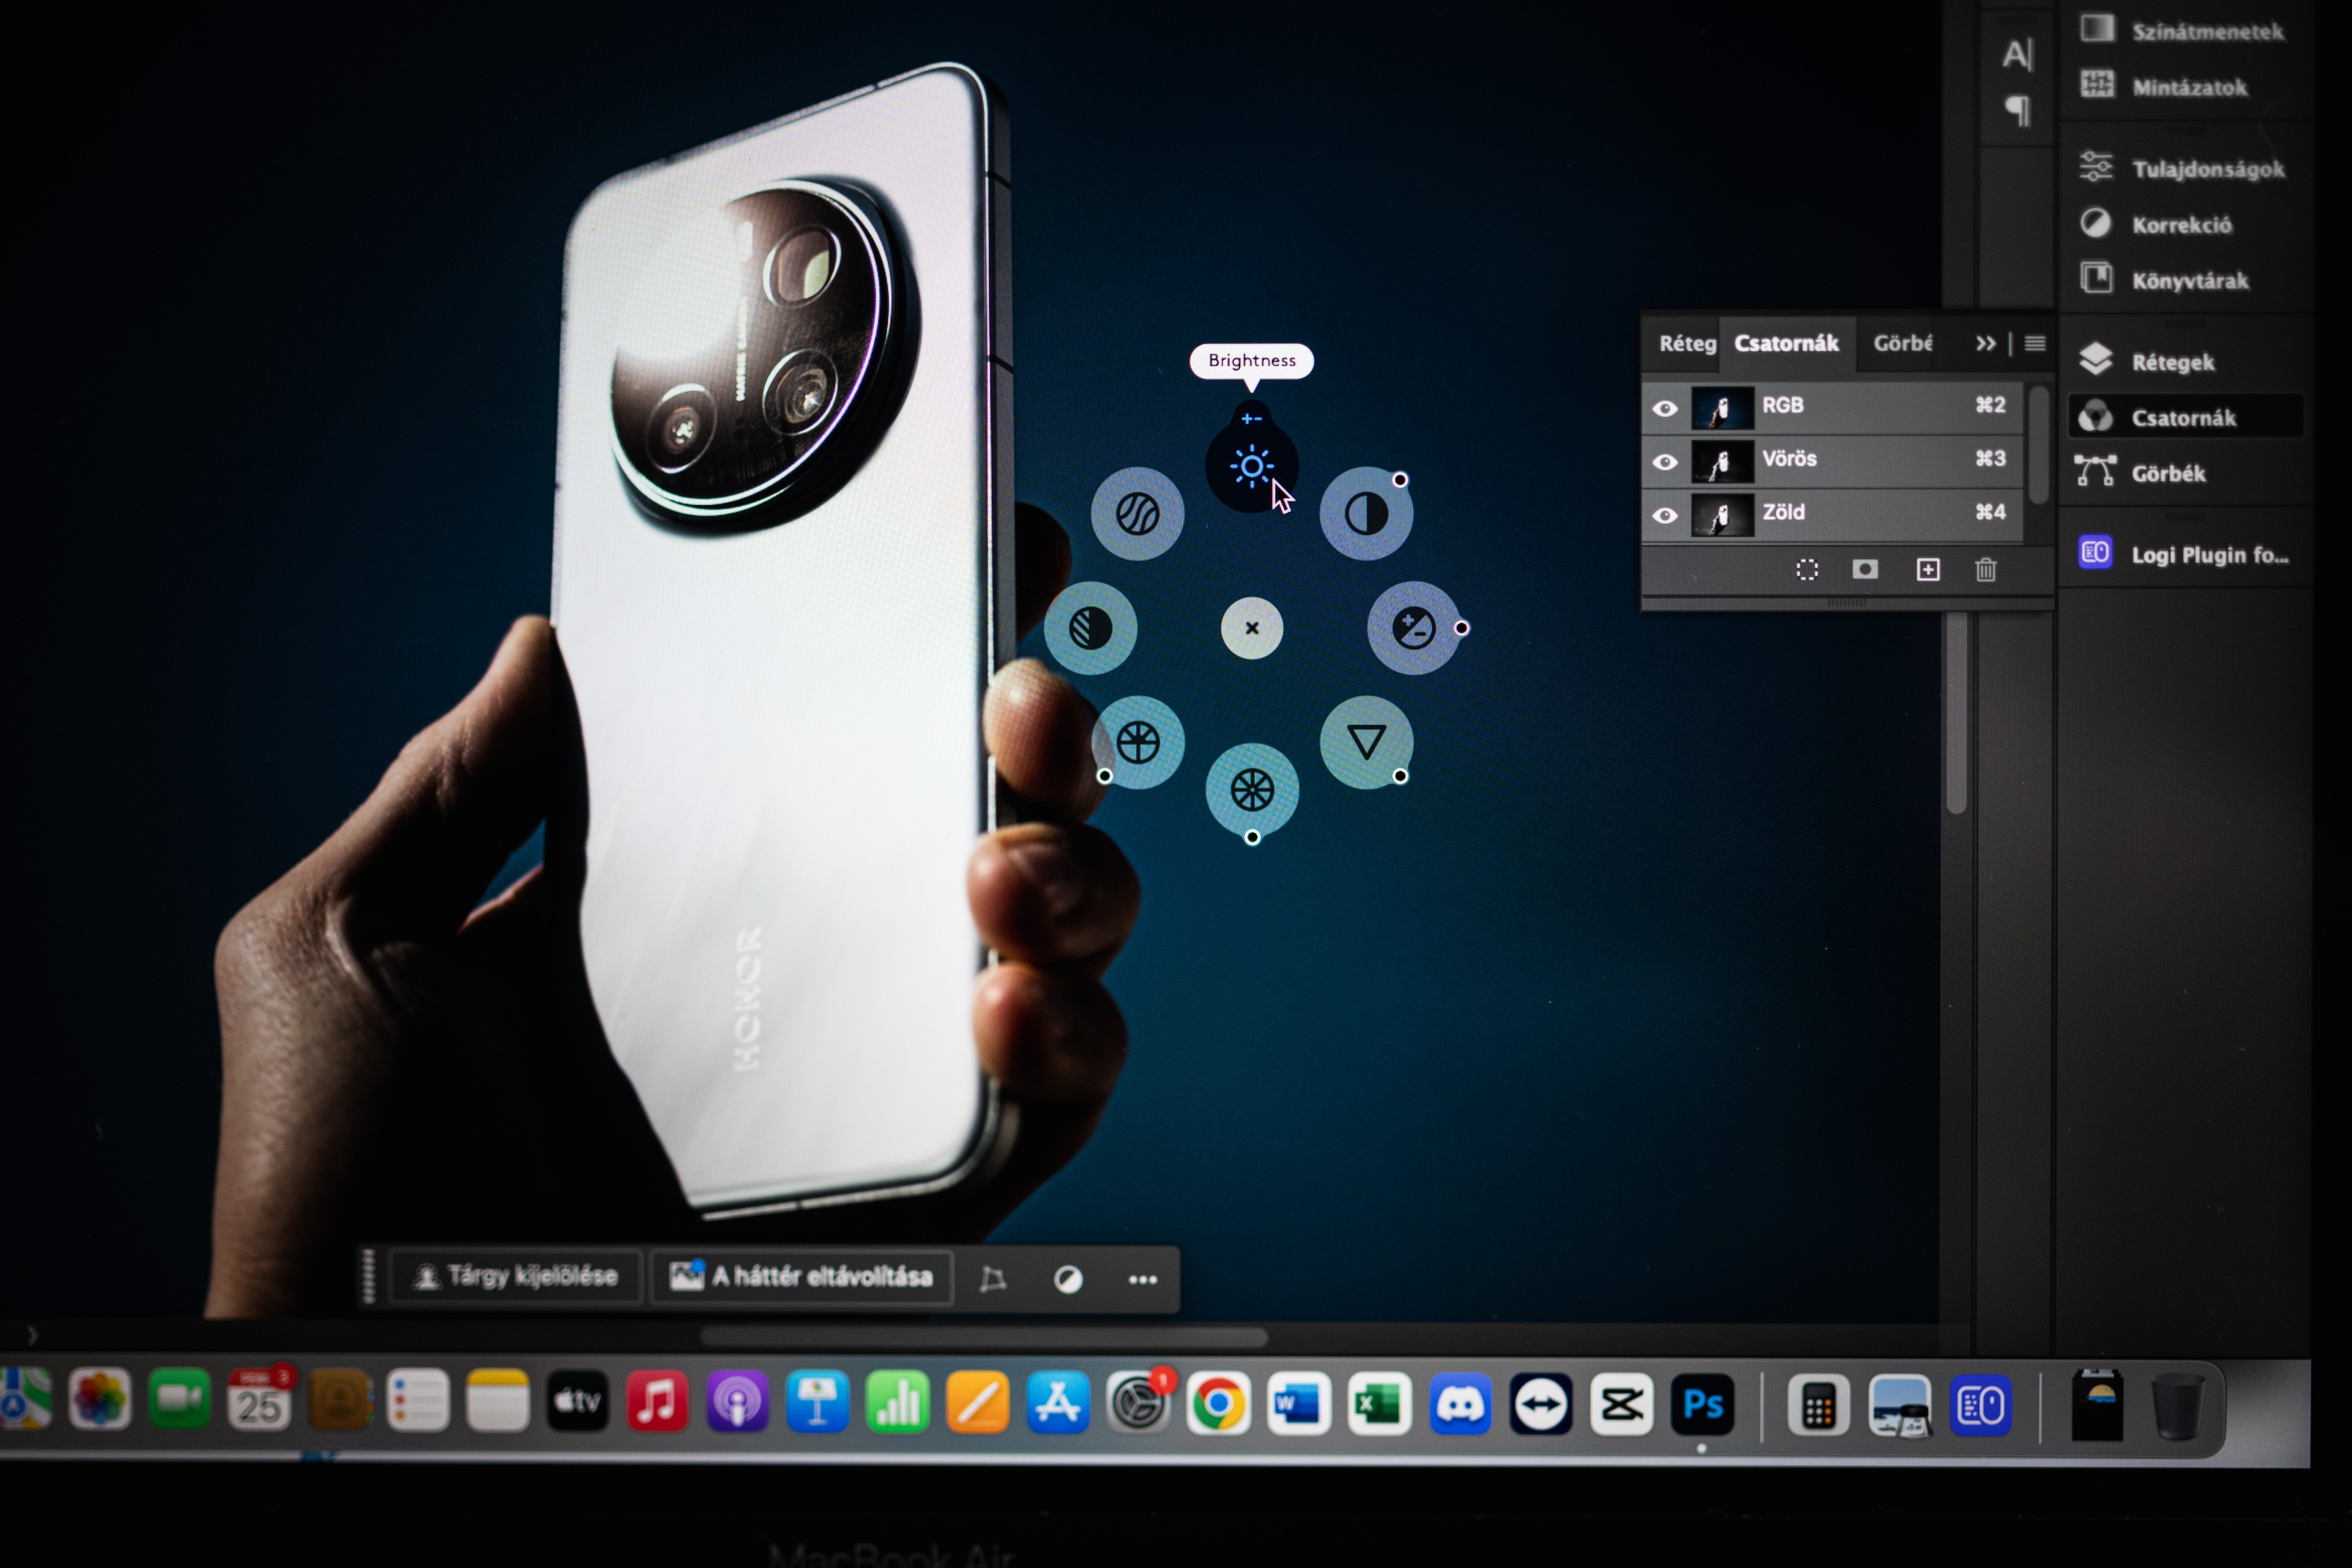Image resolution: width=2352 pixels, height=1568 pixels.
Task: Open the Paragraph panel (¶ icon)
Action: click(x=2017, y=110)
